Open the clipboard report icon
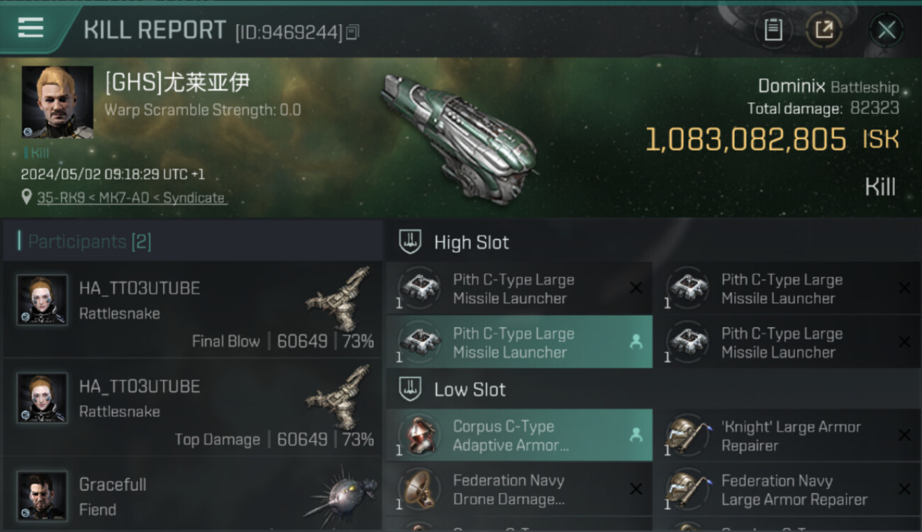Screen dimensions: 922x532 [773, 30]
